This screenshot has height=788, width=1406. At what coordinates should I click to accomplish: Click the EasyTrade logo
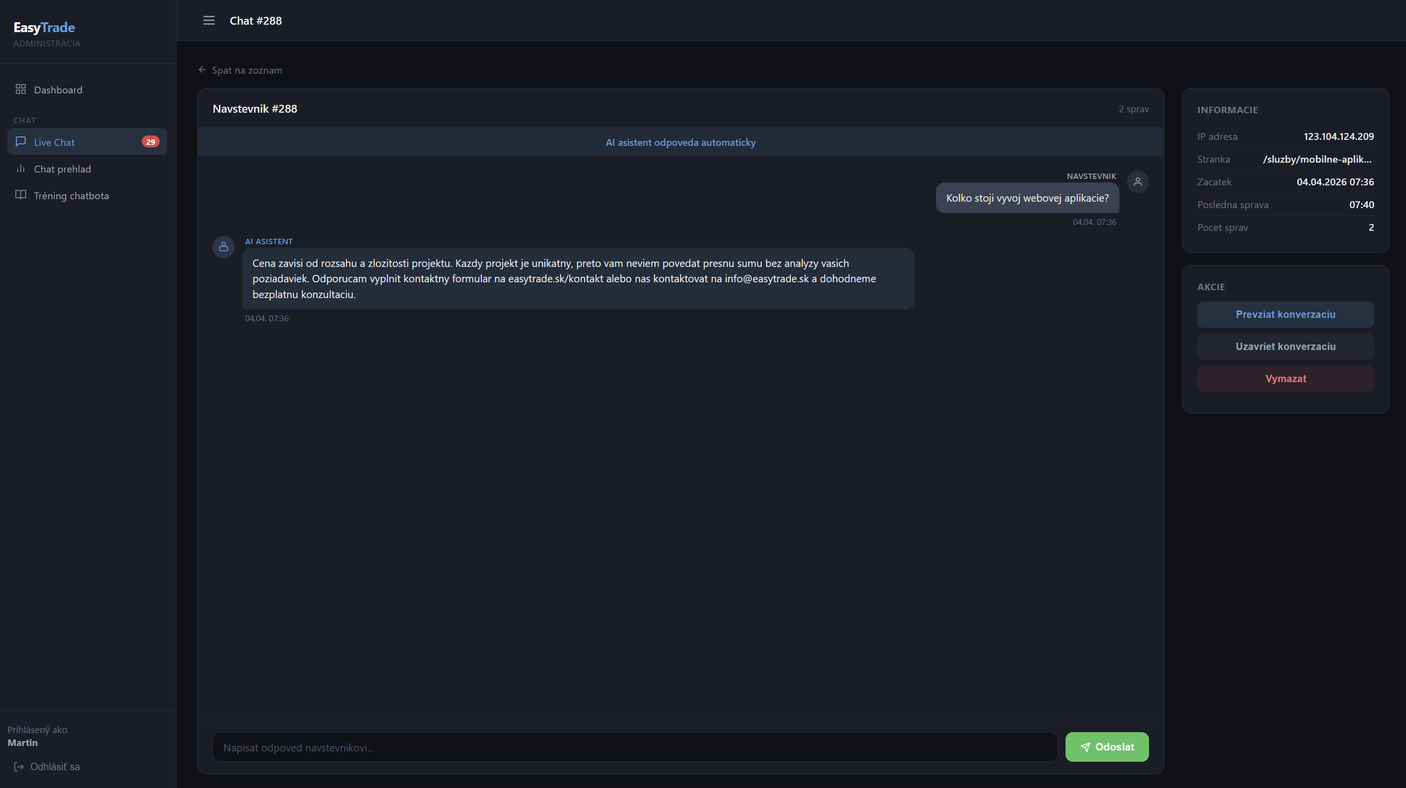pyautogui.click(x=44, y=27)
